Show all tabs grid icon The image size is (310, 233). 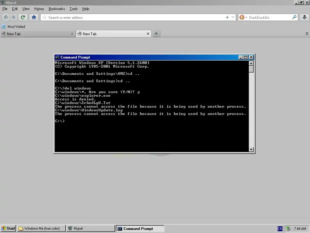307,34
